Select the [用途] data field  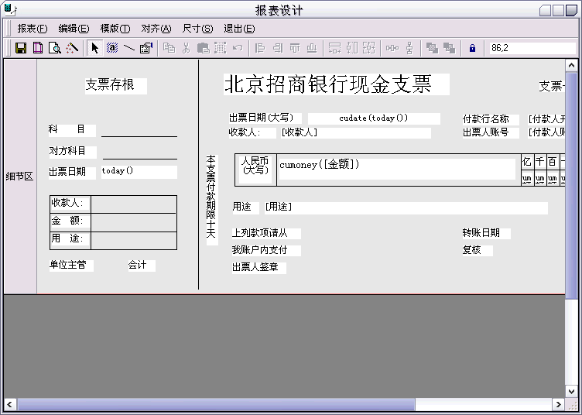click(x=406, y=207)
